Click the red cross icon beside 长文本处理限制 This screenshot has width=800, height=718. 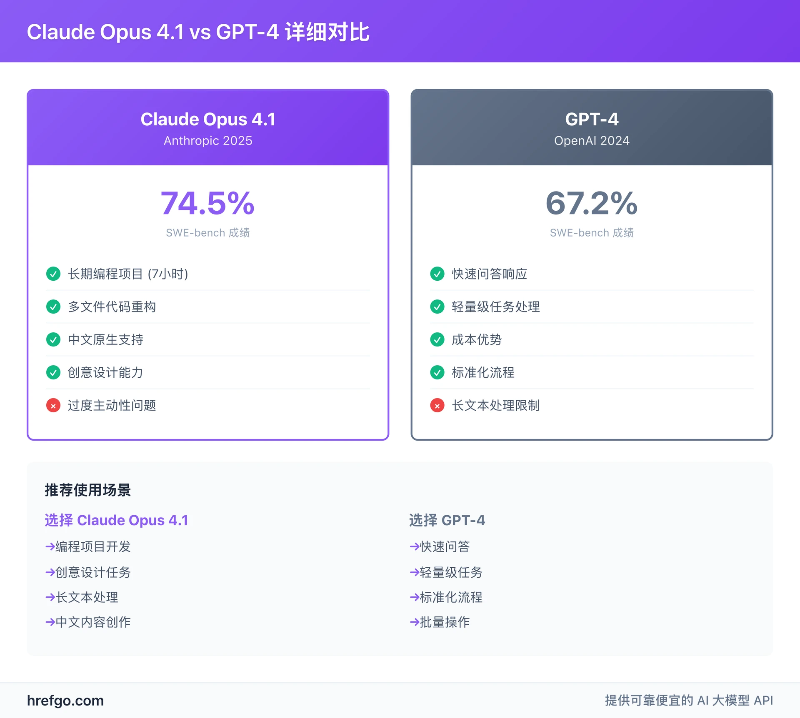tap(437, 405)
